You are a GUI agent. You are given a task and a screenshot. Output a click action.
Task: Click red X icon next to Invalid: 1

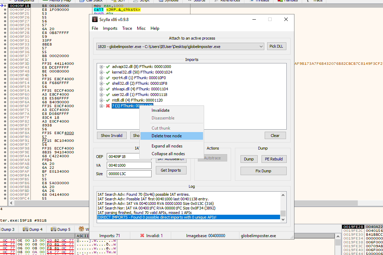click(142, 235)
